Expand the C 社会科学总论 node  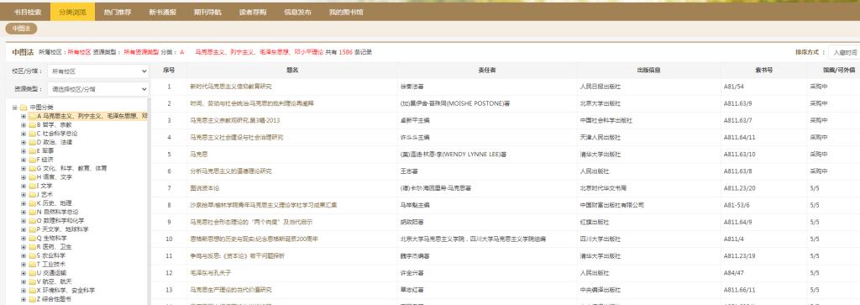coord(24,134)
